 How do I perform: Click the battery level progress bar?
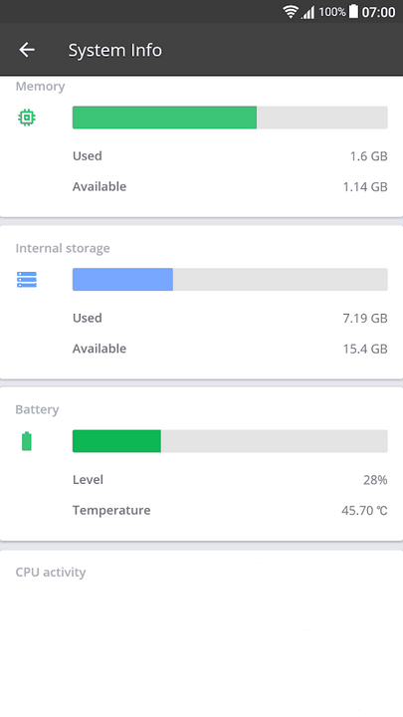230,441
